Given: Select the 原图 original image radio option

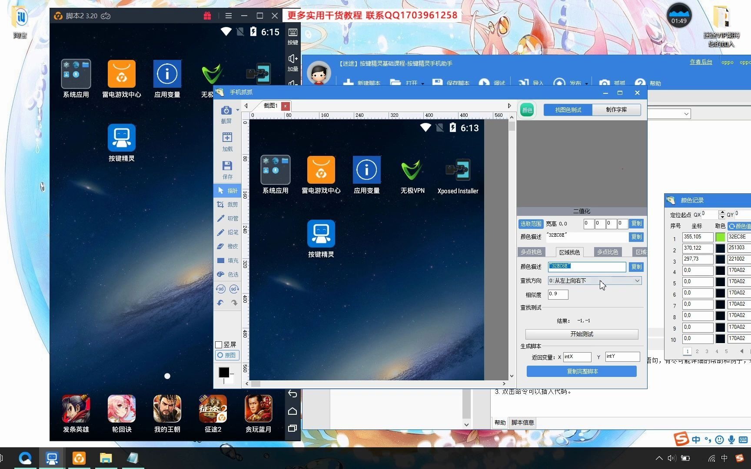Looking at the screenshot, I should (226, 355).
